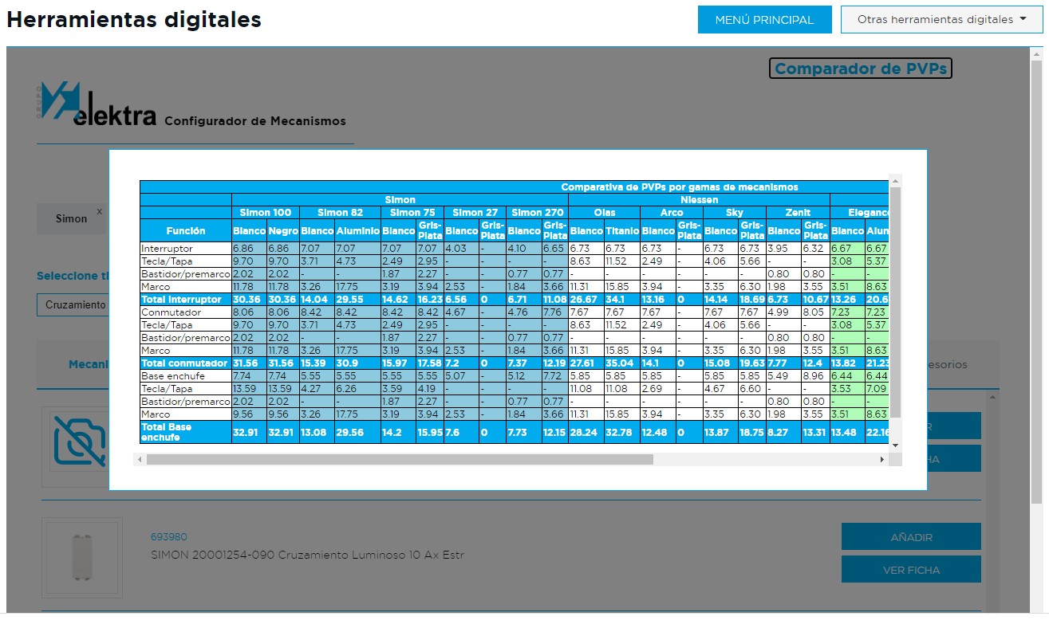Select the Simon 82 column header
This screenshot has width=1049, height=628.
coord(340,213)
